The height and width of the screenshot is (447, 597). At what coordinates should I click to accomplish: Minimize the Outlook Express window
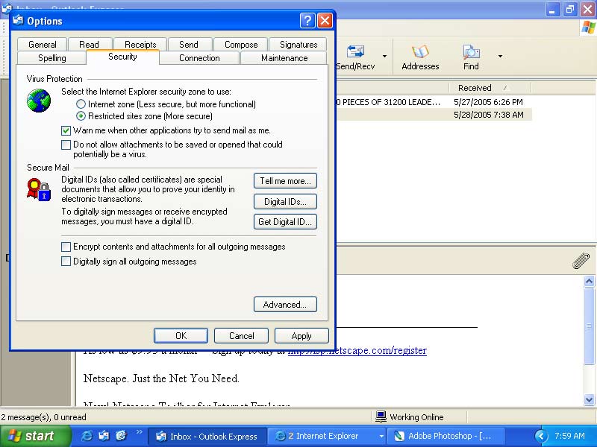click(552, 9)
